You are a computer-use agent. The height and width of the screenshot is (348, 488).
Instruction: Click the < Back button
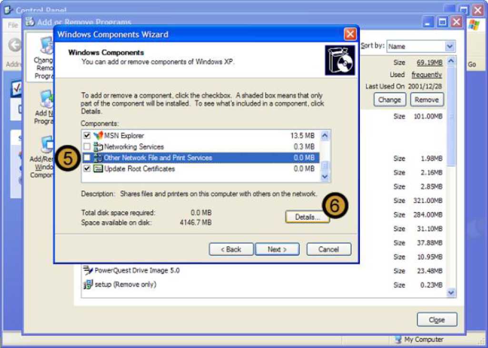point(231,249)
